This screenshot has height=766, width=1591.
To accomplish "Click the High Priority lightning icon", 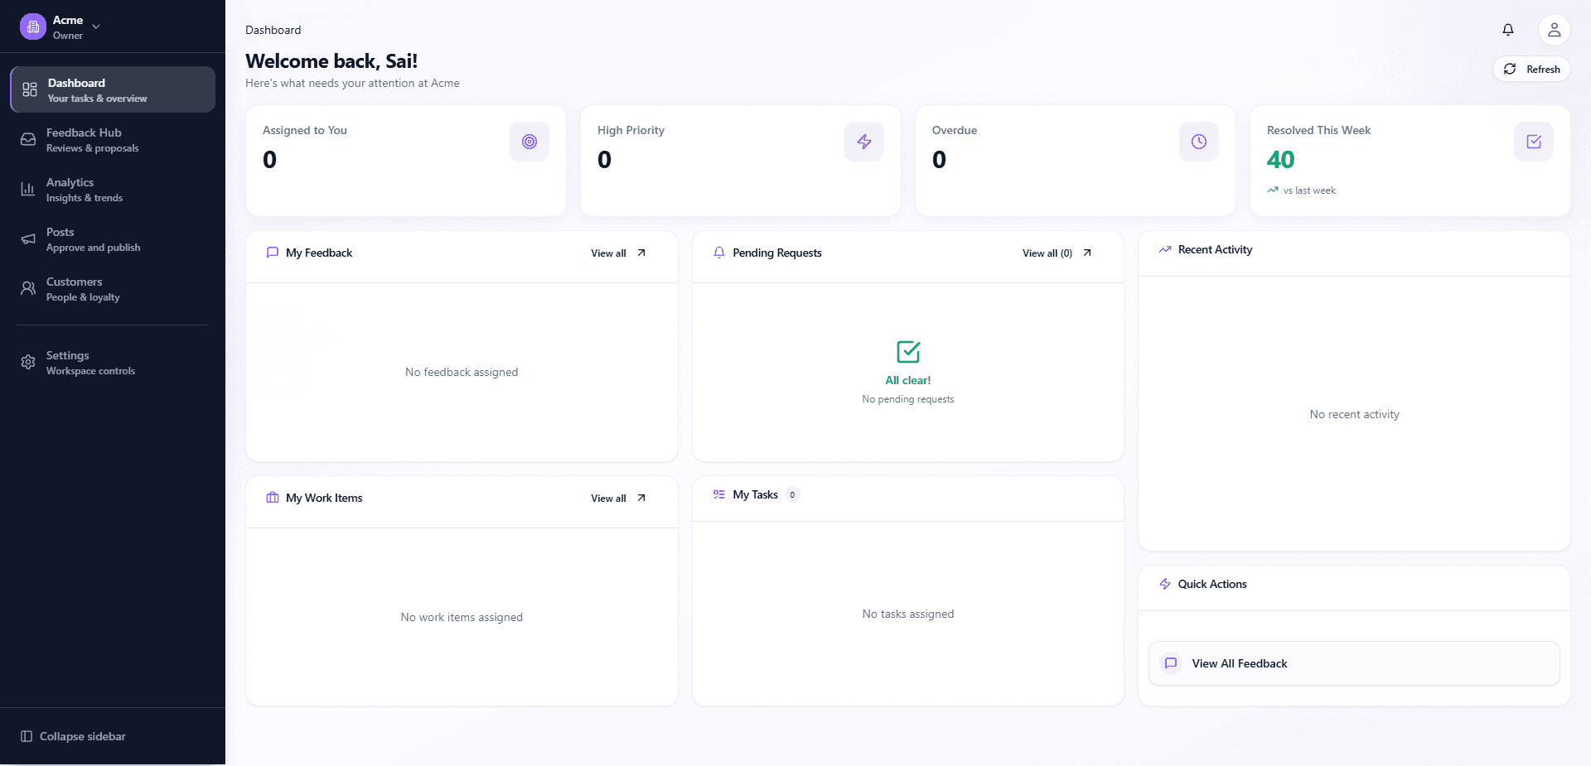I will (863, 142).
